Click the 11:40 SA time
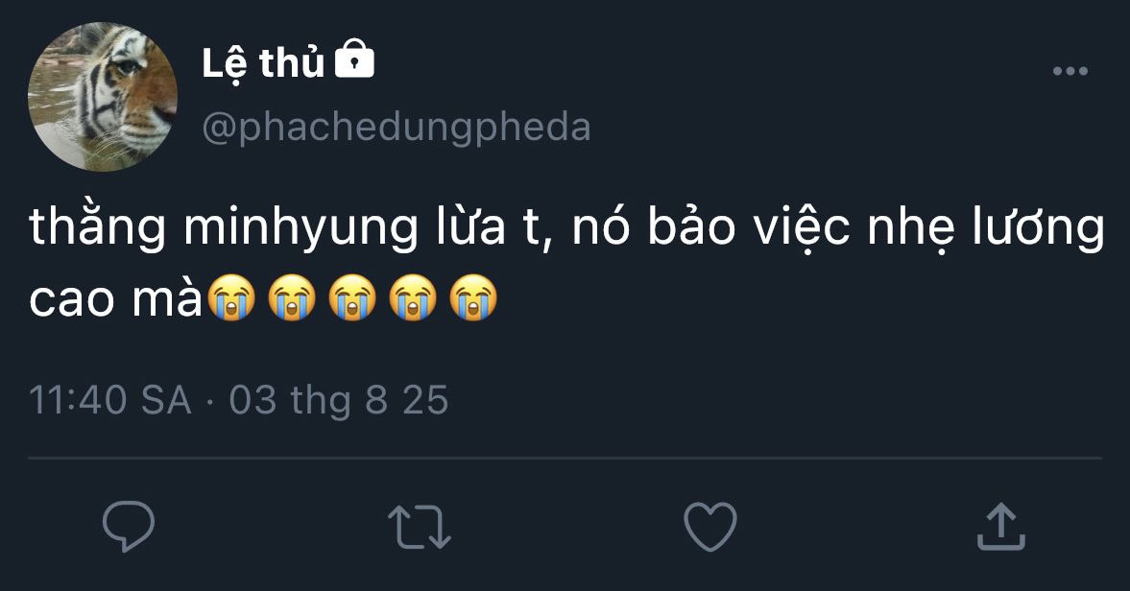 click(110, 400)
